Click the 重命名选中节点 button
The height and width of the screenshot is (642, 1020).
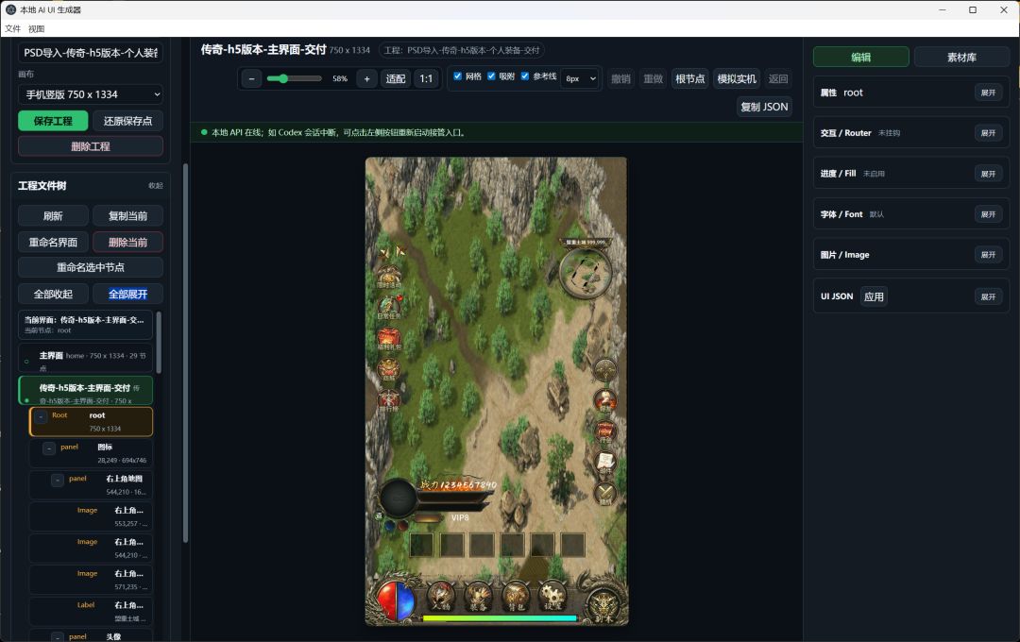coord(91,267)
